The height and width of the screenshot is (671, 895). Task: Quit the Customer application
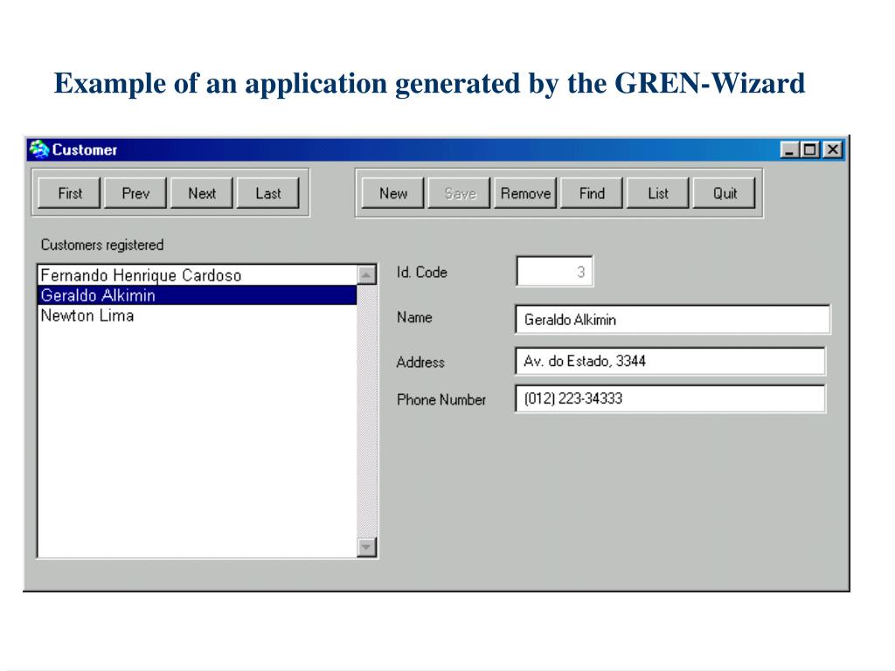725,193
